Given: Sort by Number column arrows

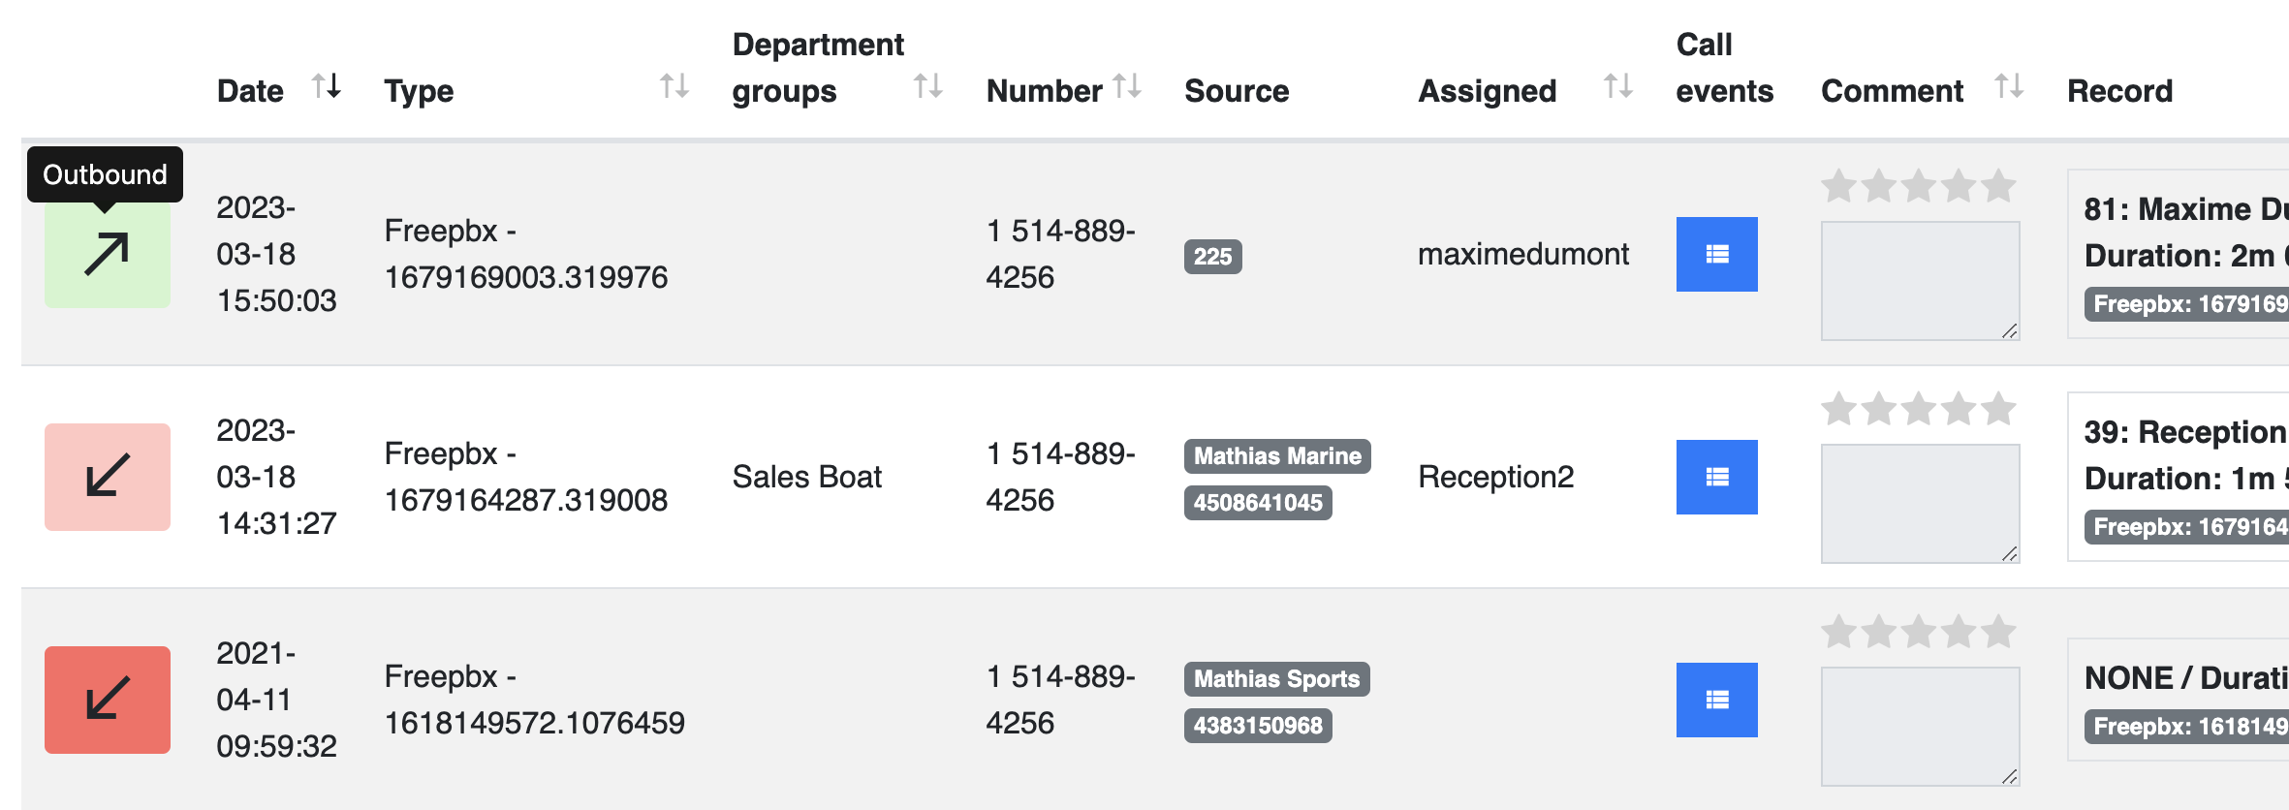Looking at the screenshot, I should point(1127,86).
